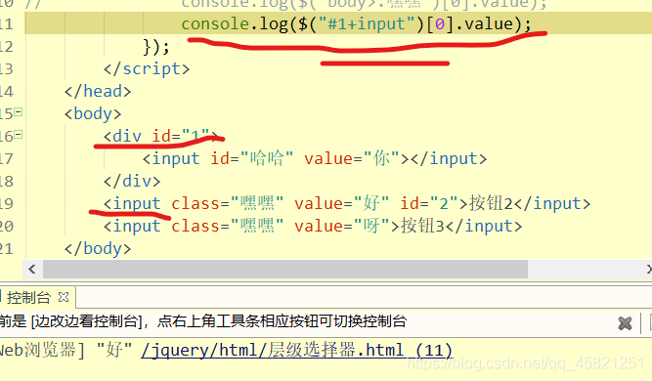
Task: Click the input id="哈哈" code line
Action: click(315, 158)
